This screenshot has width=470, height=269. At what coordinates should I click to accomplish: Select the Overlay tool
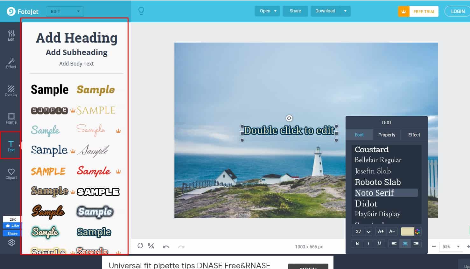click(11, 91)
